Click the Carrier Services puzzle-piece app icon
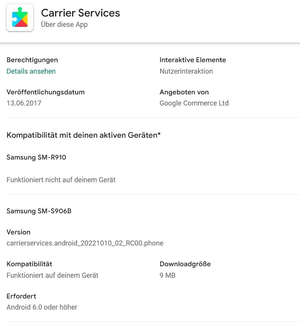This screenshot has width=300, height=323. click(x=20, y=18)
